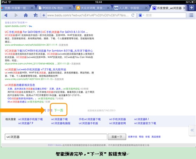
Task: Open the open.baidu.com link
Action: [15, 26]
